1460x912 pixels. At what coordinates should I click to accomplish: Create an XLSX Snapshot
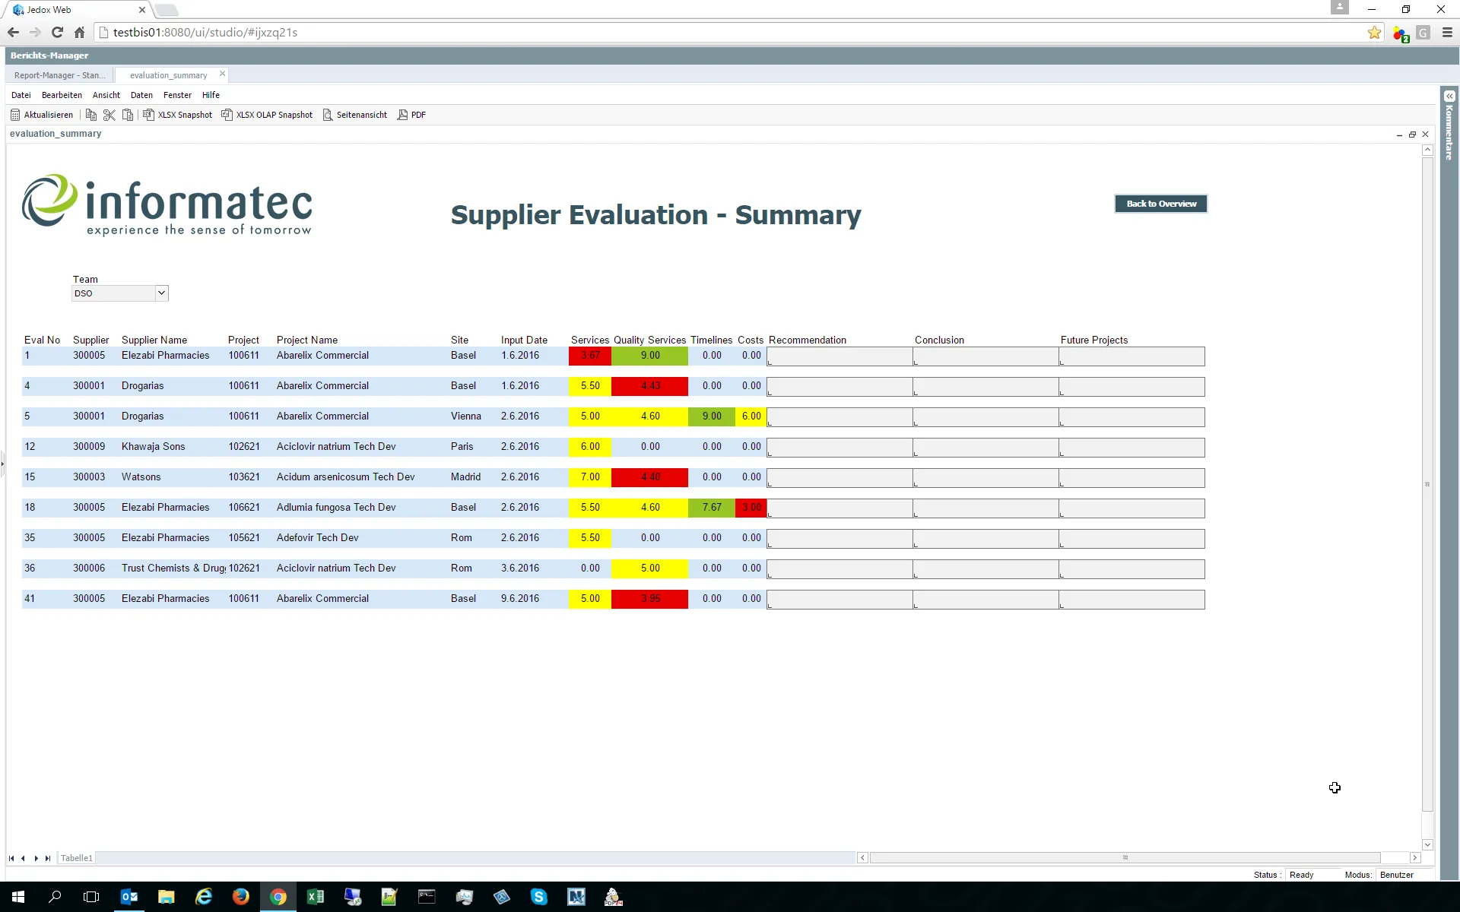(178, 115)
